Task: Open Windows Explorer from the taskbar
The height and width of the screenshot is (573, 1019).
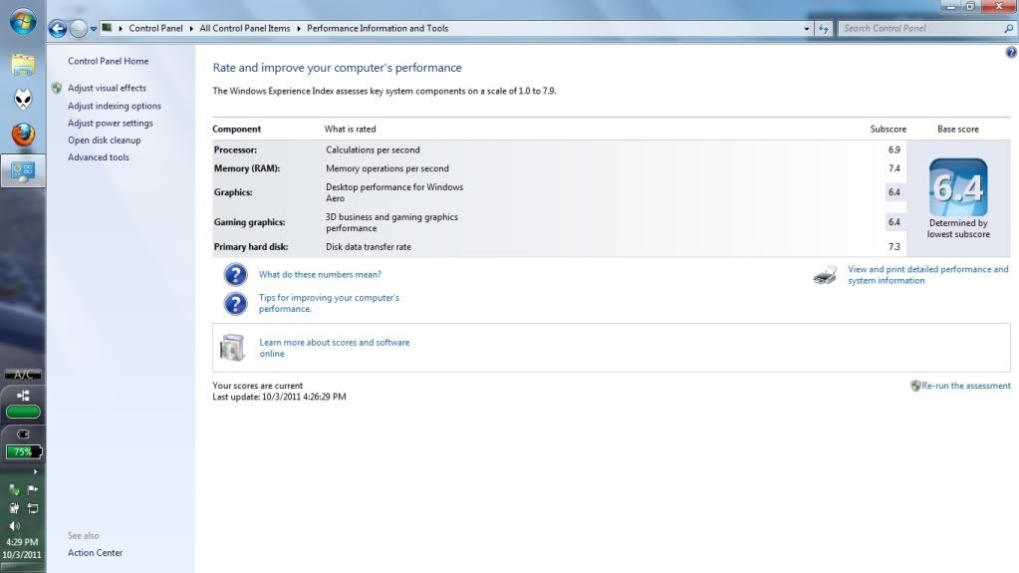Action: point(23,65)
